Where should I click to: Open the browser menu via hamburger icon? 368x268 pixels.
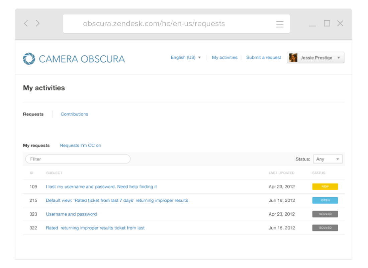pyautogui.click(x=280, y=23)
